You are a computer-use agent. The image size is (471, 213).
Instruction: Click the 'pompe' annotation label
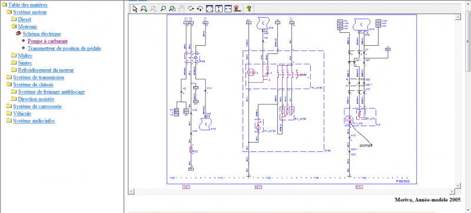pos(366,146)
